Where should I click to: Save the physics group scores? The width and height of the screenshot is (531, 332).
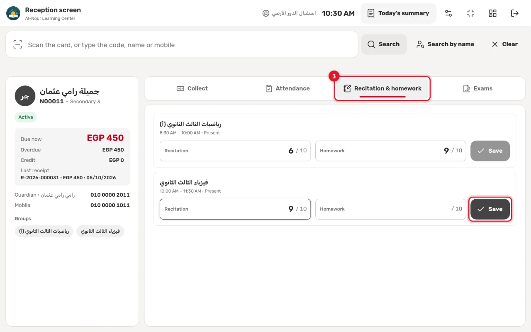490,209
